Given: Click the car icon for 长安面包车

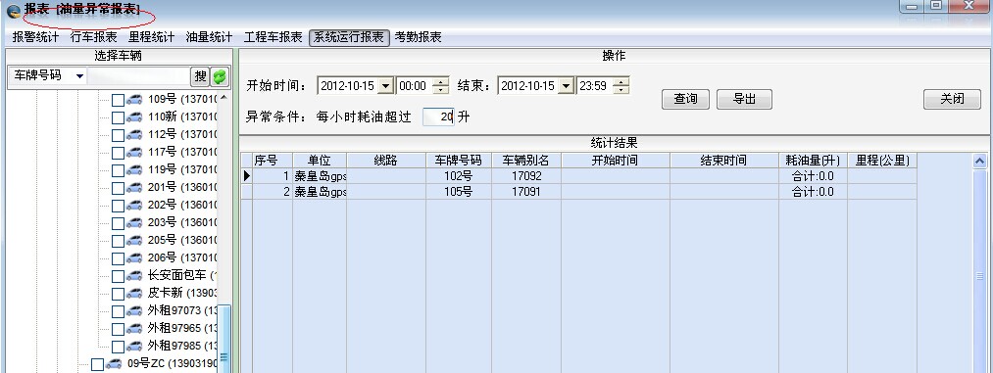Looking at the screenshot, I should [134, 276].
